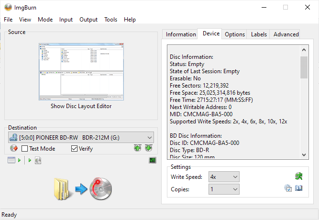The height and width of the screenshot is (220, 319).
Task: Click the gear automatic write speed settings icon
Action: click(x=288, y=188)
